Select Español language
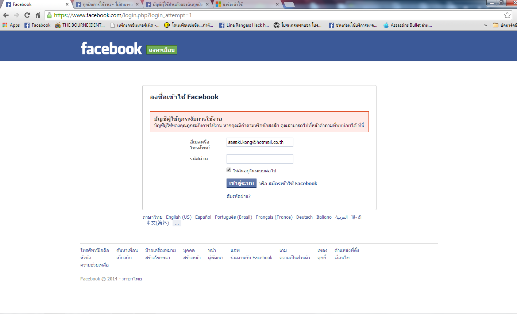Screen dimensions: 517x314 click(203, 217)
